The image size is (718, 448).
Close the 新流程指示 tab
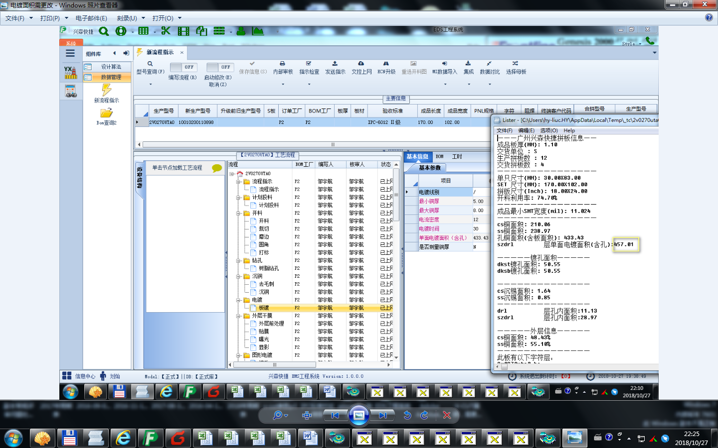(x=182, y=52)
